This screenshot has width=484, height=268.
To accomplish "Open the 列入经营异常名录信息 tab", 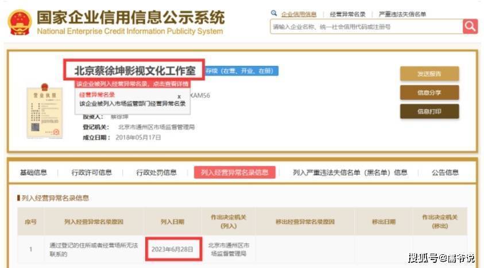I will point(235,172).
